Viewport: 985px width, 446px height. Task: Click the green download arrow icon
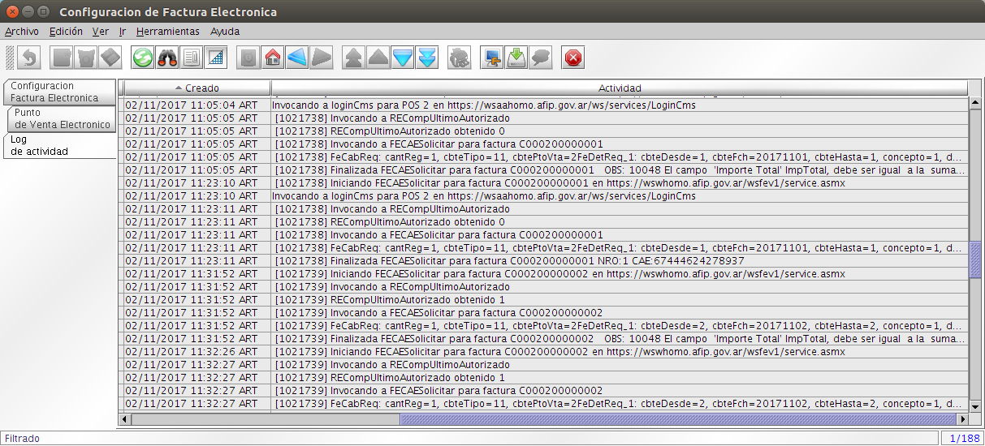(516, 58)
